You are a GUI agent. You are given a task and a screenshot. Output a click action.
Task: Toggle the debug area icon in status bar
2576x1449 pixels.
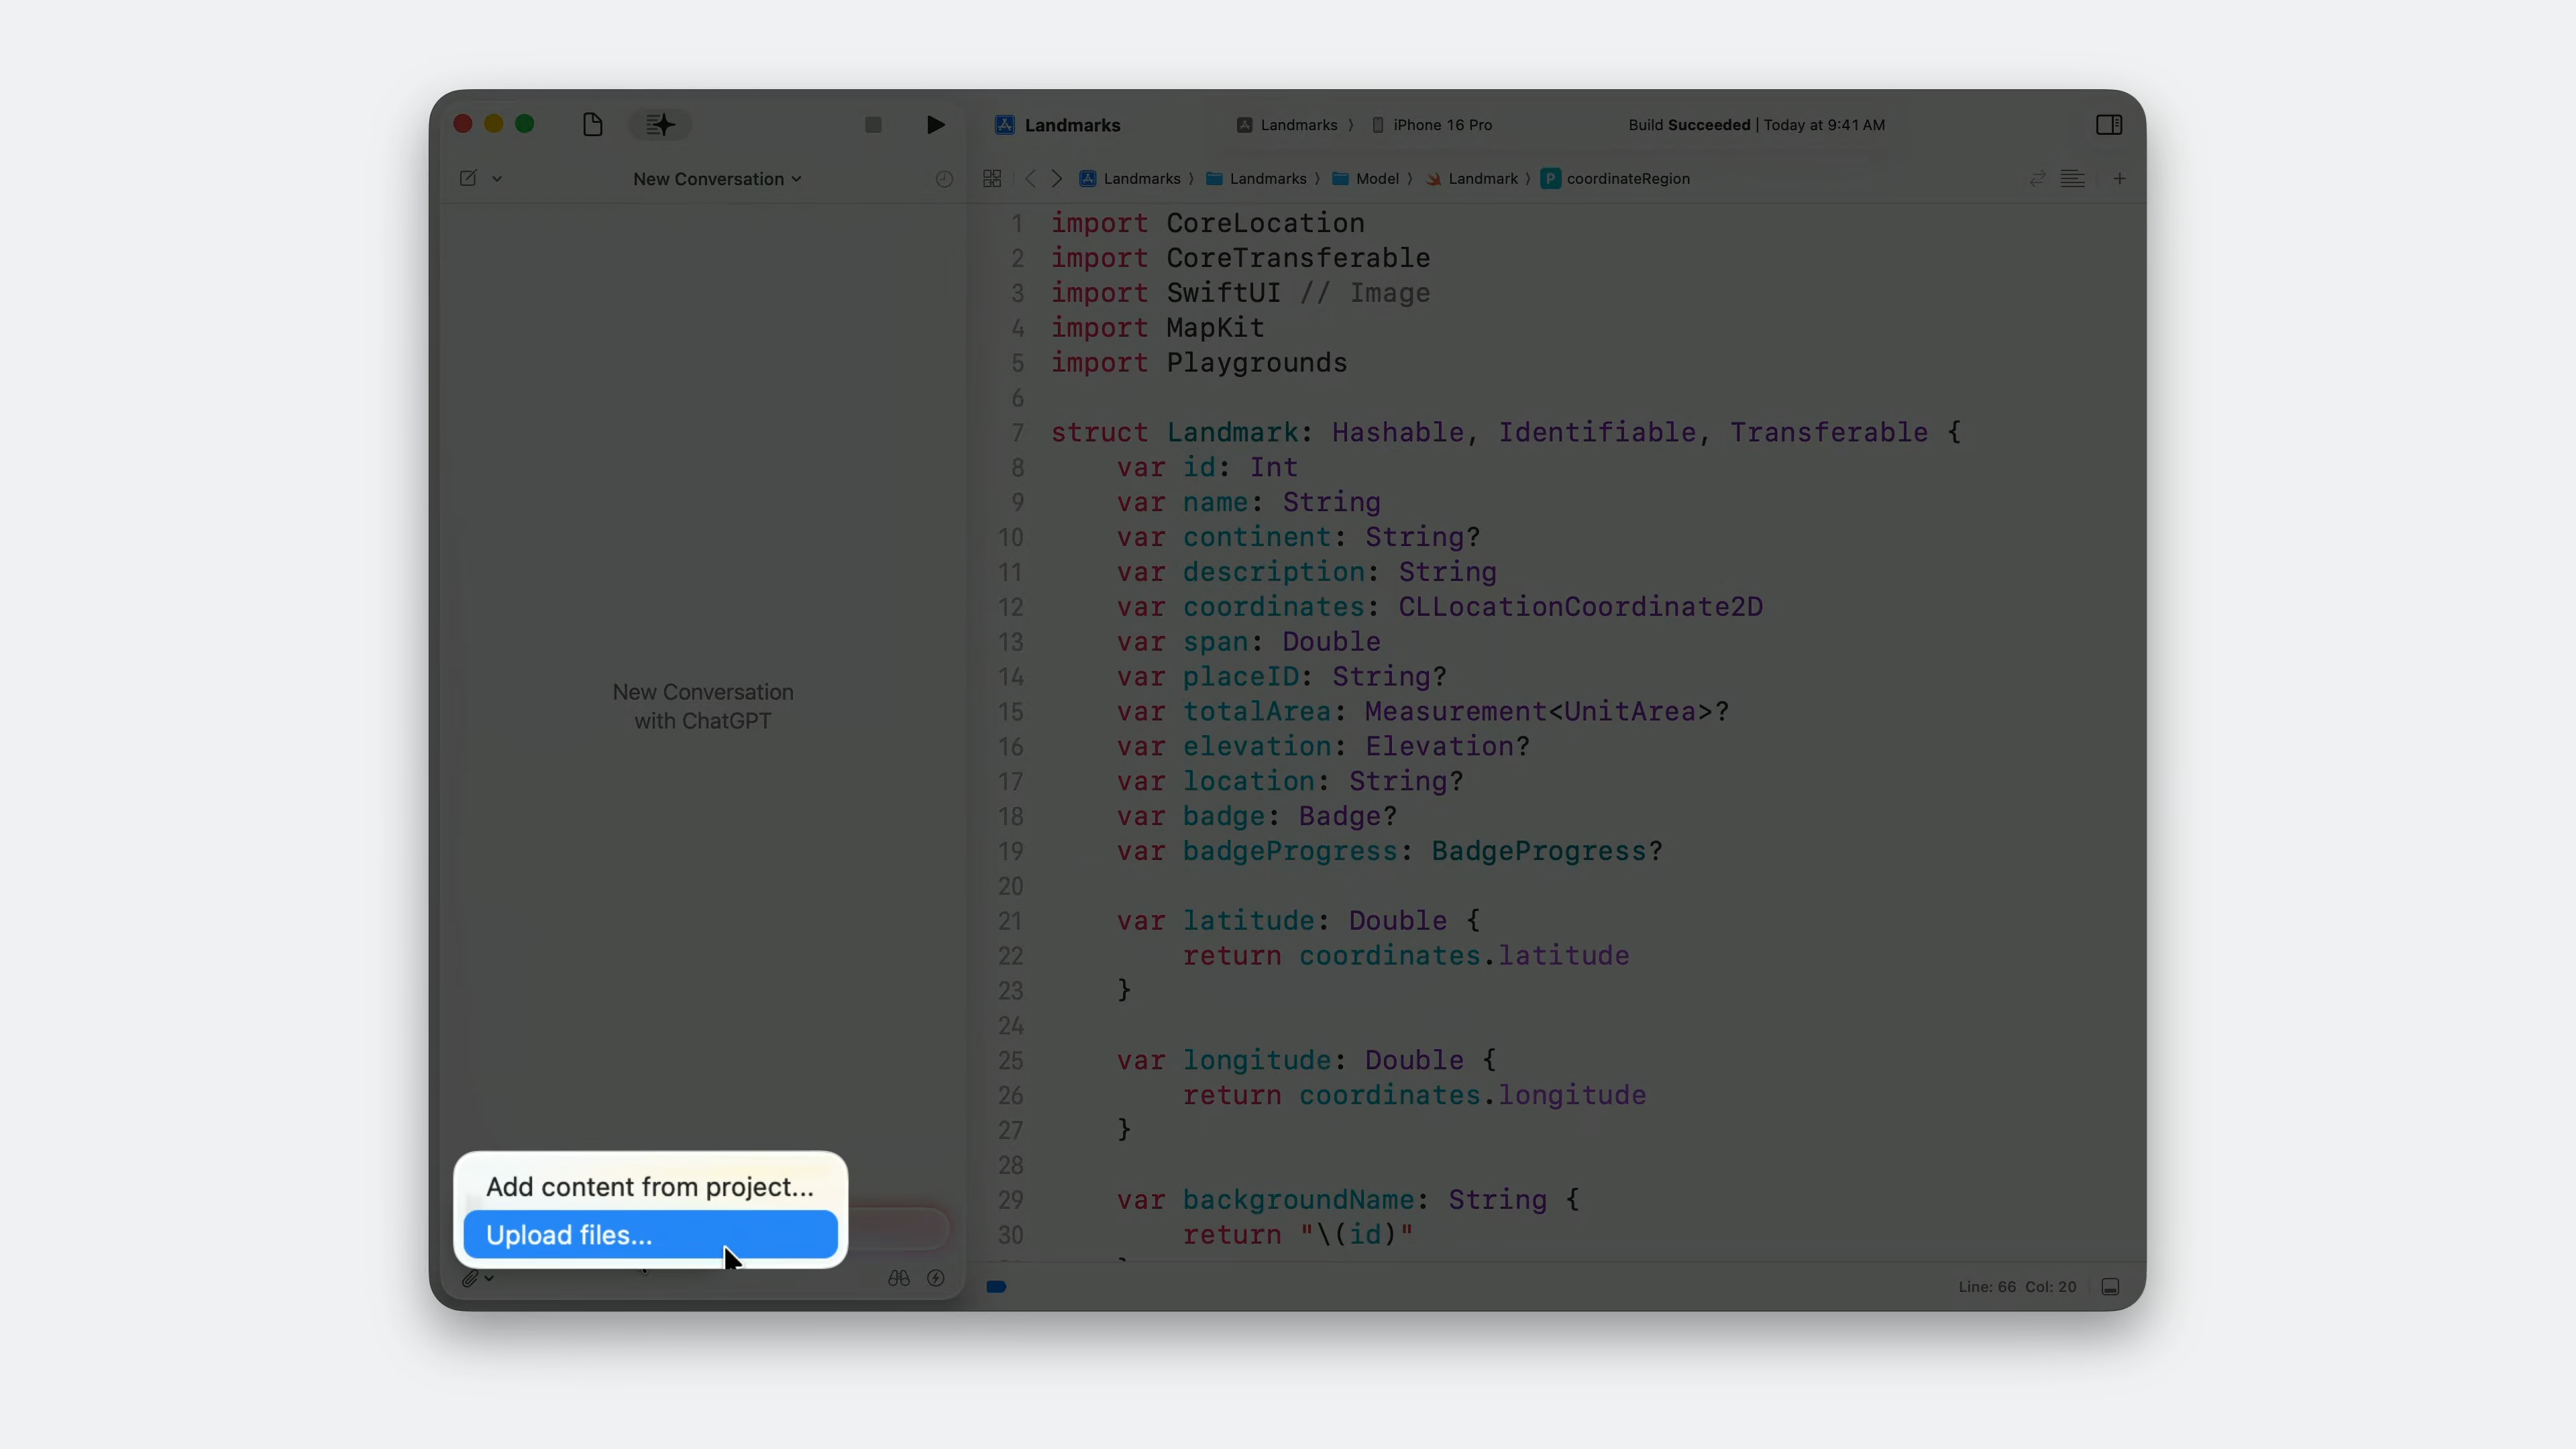[2110, 1287]
